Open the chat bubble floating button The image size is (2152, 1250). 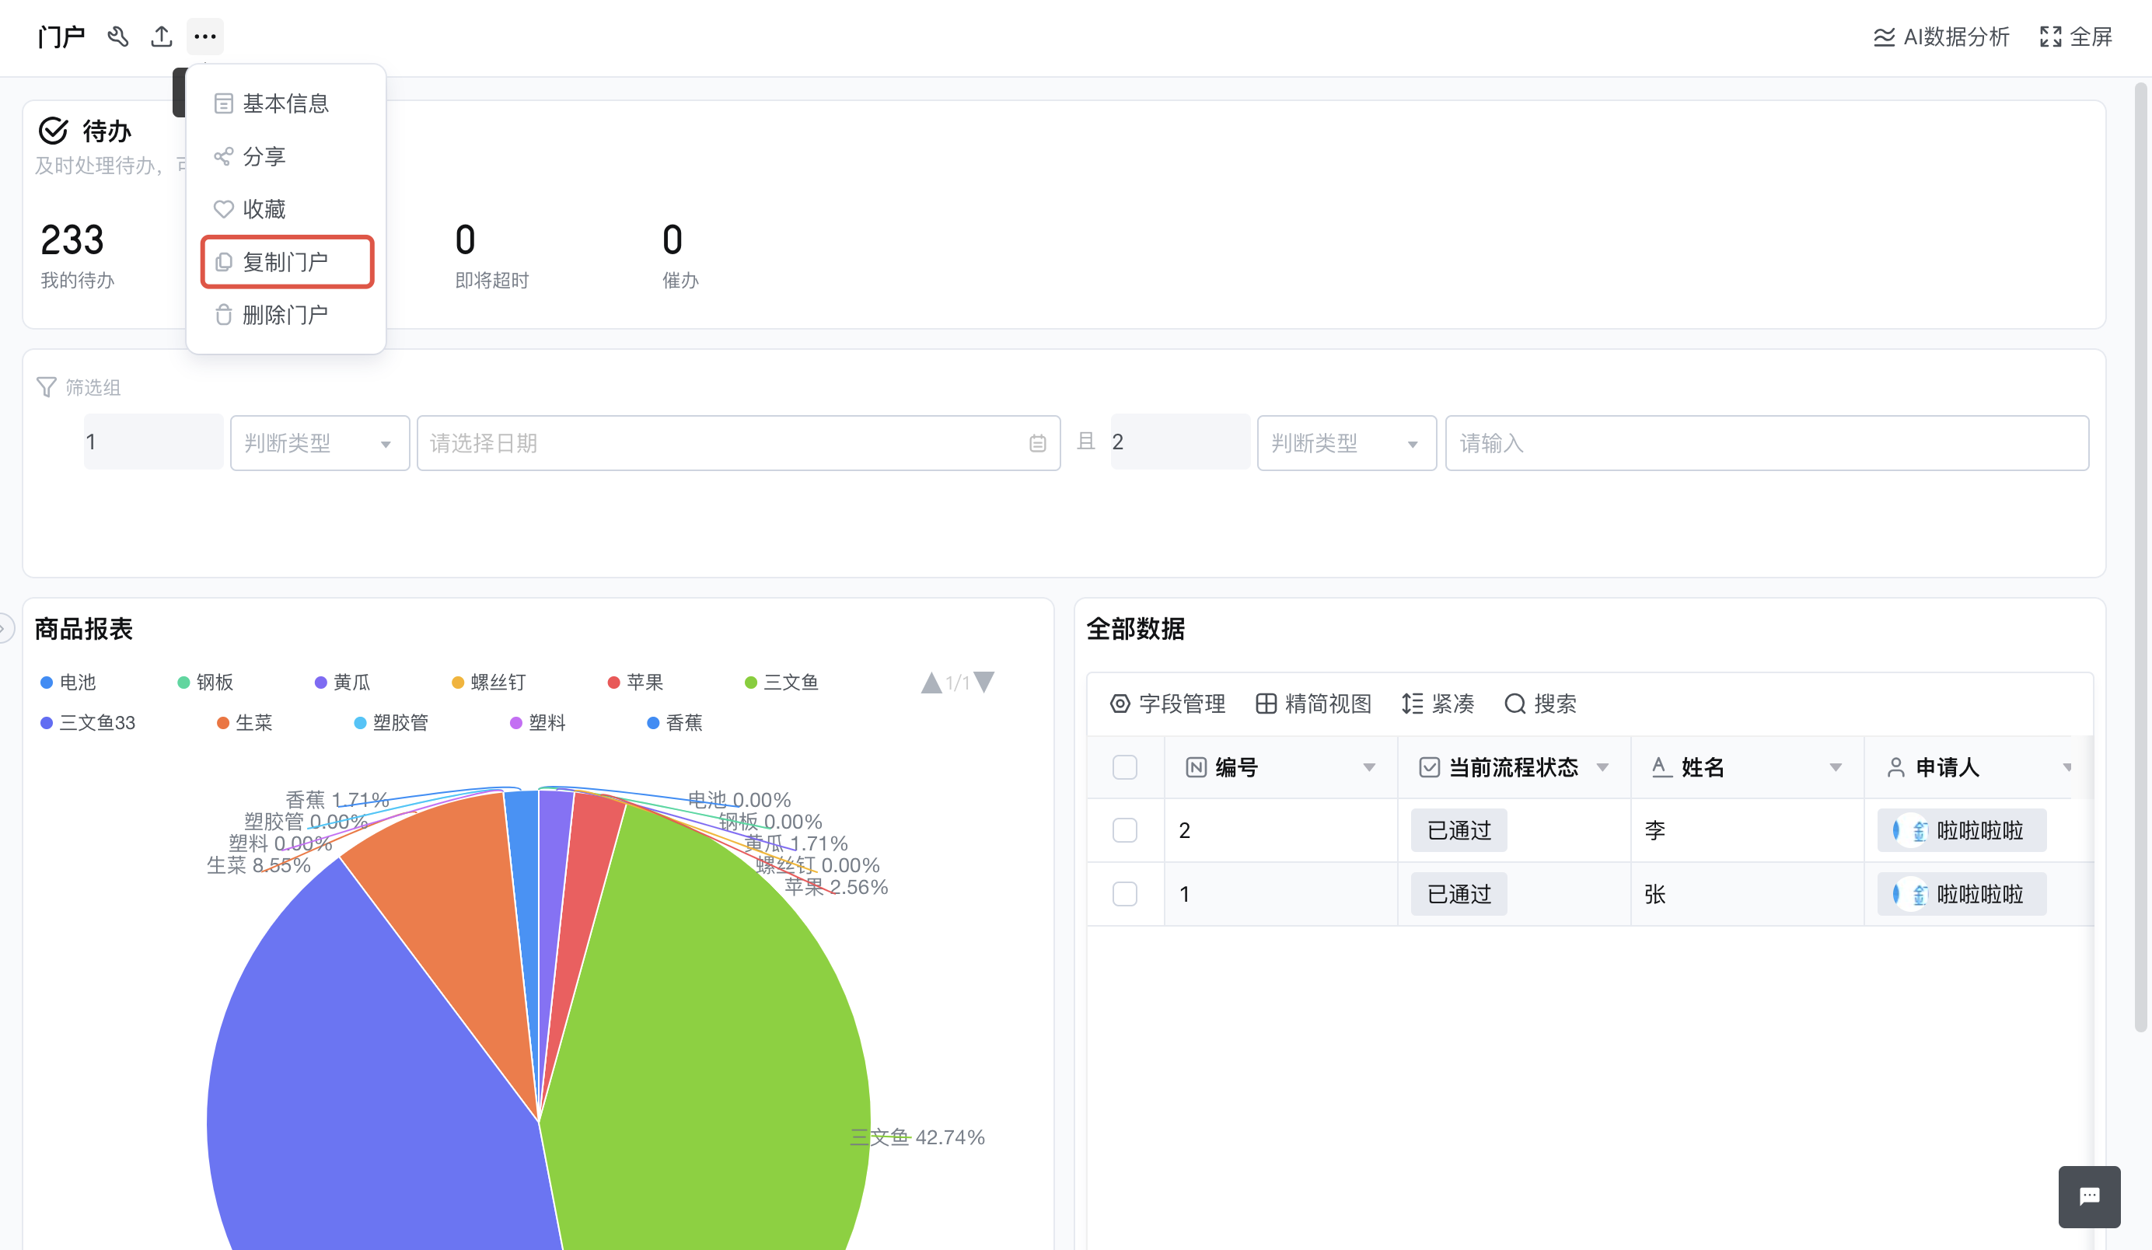[2089, 1196]
